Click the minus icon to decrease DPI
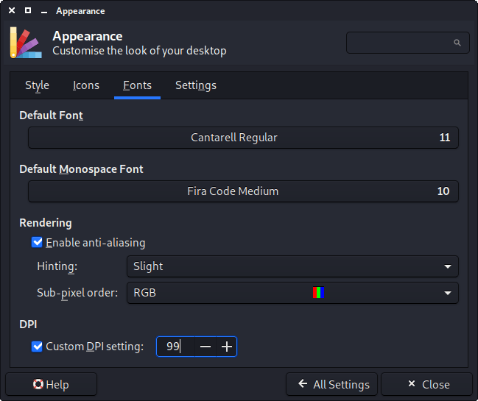The height and width of the screenshot is (401, 478). click(x=205, y=347)
